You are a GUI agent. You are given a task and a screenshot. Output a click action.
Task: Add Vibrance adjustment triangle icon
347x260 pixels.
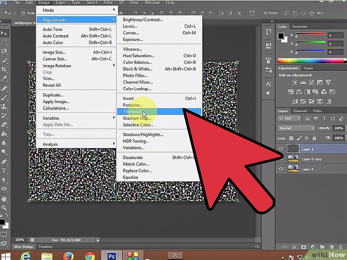(328, 82)
